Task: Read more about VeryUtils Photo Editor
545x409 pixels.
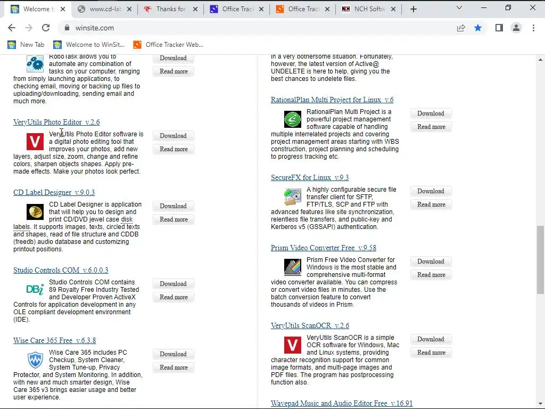Action: 174,149
